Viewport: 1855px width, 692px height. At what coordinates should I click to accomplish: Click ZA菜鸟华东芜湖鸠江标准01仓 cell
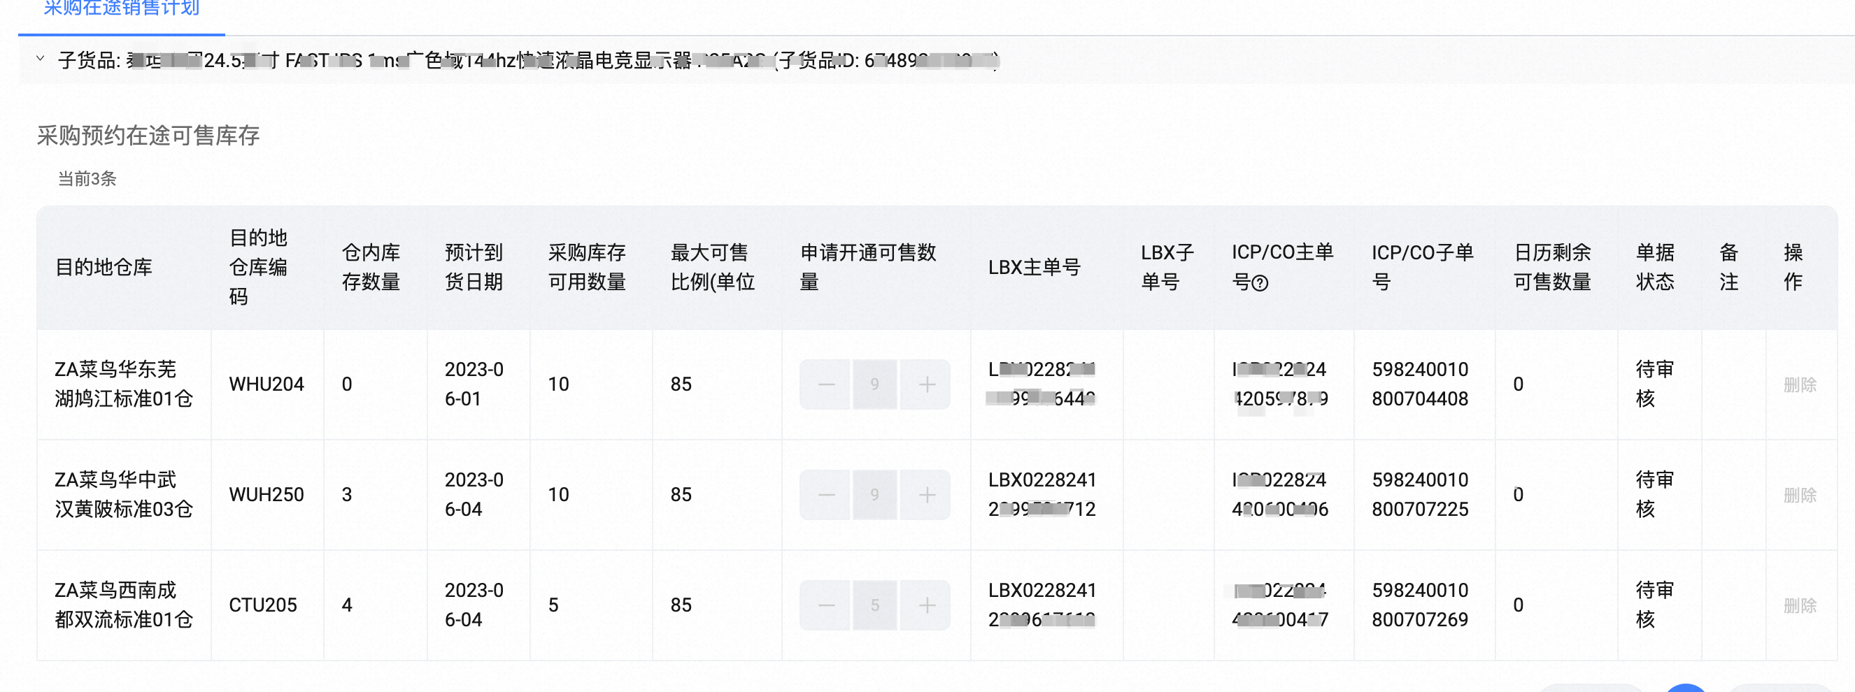tap(124, 385)
